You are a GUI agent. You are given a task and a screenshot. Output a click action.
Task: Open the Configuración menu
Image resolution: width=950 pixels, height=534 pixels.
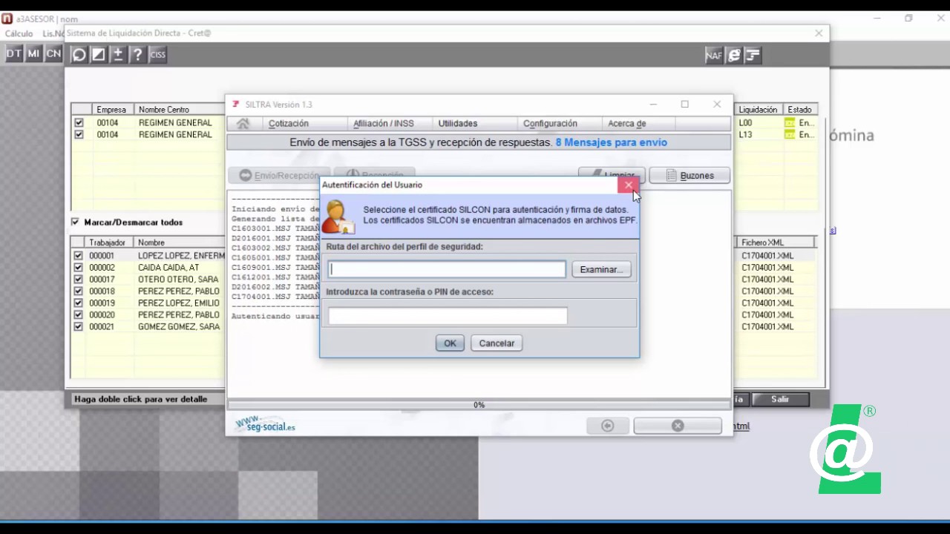550,124
